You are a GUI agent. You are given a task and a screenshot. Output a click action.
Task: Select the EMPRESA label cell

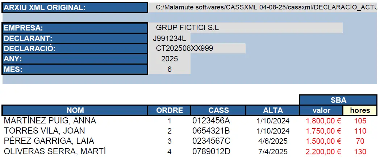click(x=75, y=28)
